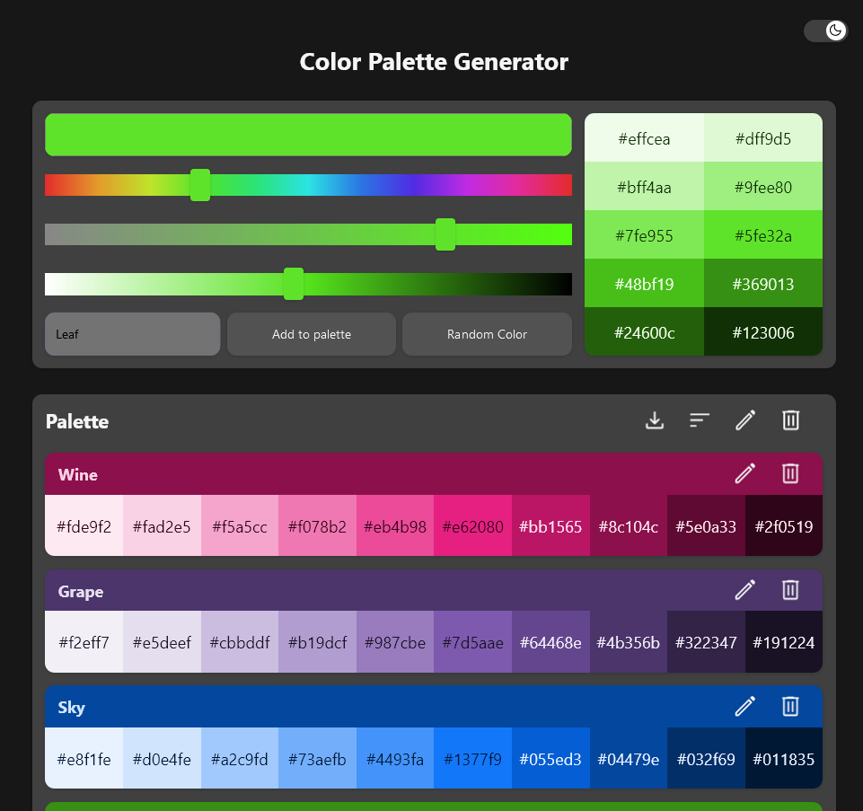The height and width of the screenshot is (811, 863).
Task: Generate a Random Color
Action: coord(487,334)
